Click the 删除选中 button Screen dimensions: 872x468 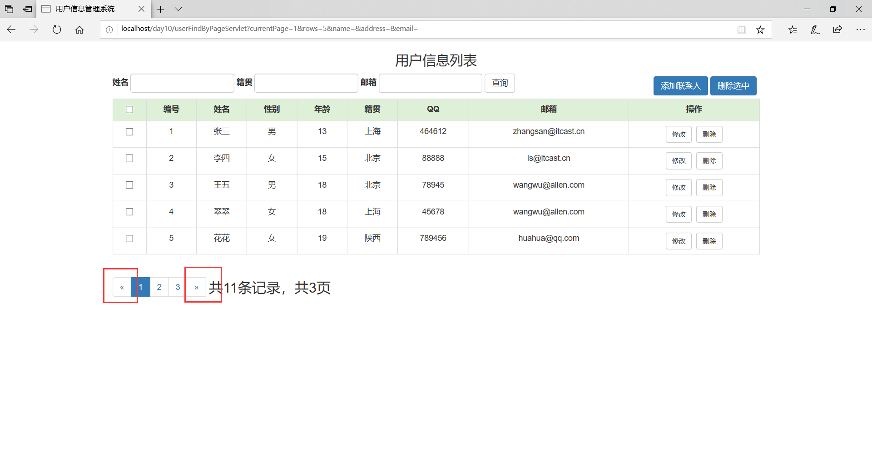(733, 86)
